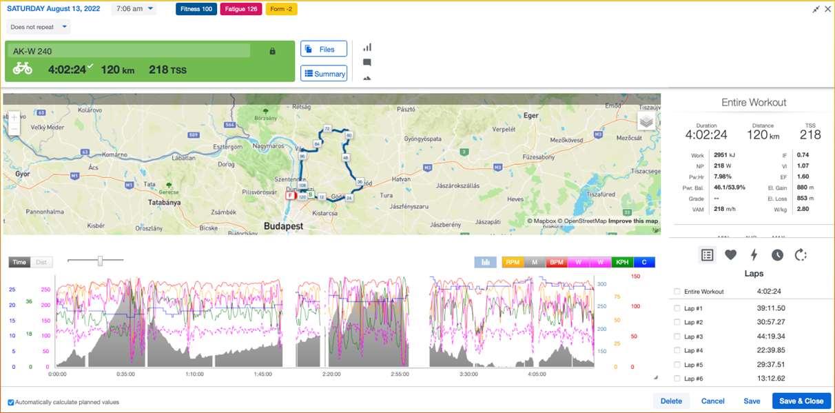835x413 pixels.
Task: Toggle RPM cadence series on chart
Action: coord(513,262)
